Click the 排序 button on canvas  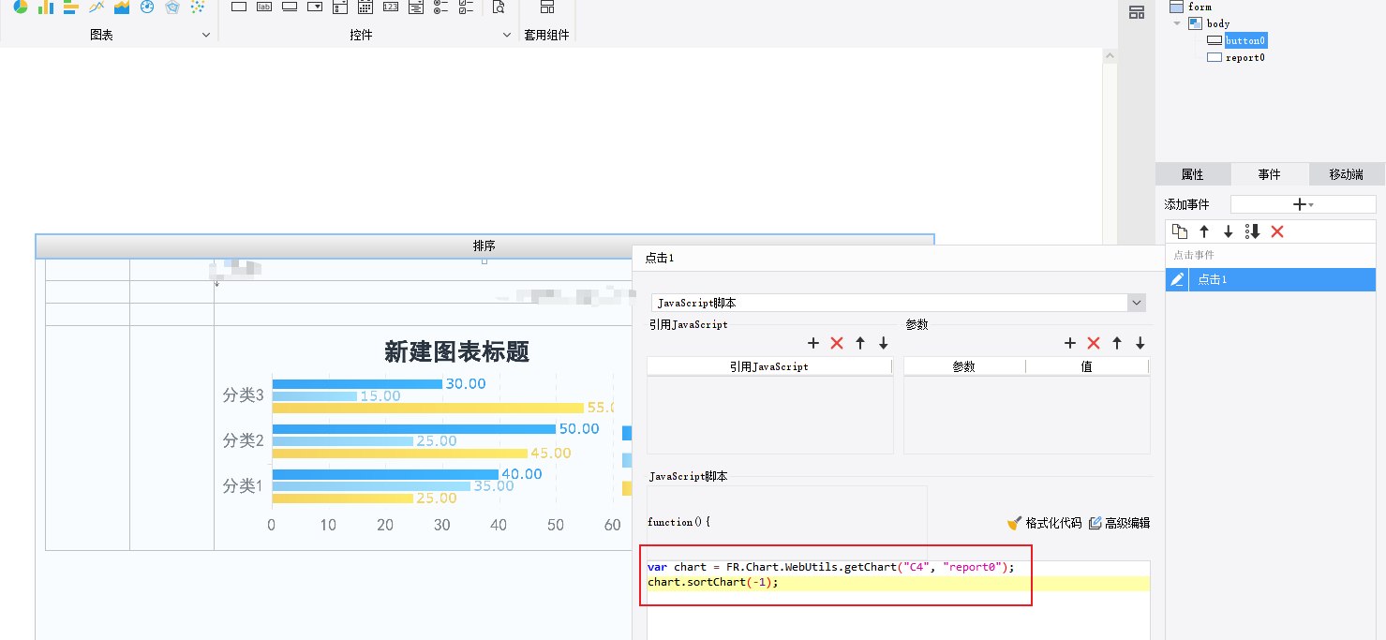pos(484,246)
